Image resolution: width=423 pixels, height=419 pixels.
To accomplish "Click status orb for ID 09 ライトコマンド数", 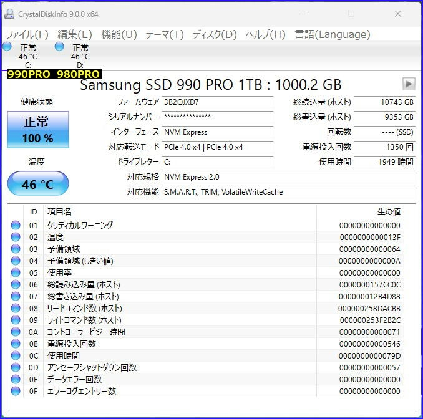I will [x=16, y=320].
